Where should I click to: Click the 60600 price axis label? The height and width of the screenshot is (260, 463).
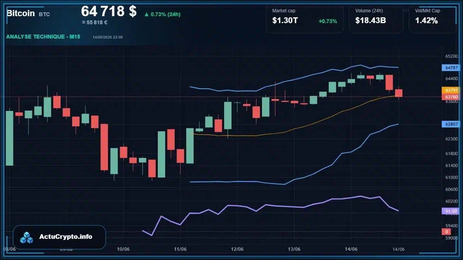(x=451, y=190)
